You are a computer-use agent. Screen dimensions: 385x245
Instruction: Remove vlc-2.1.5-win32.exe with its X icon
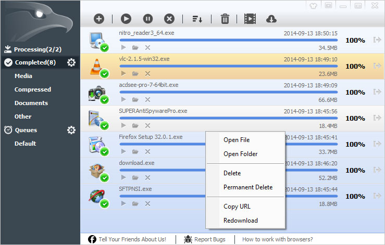click(147, 73)
